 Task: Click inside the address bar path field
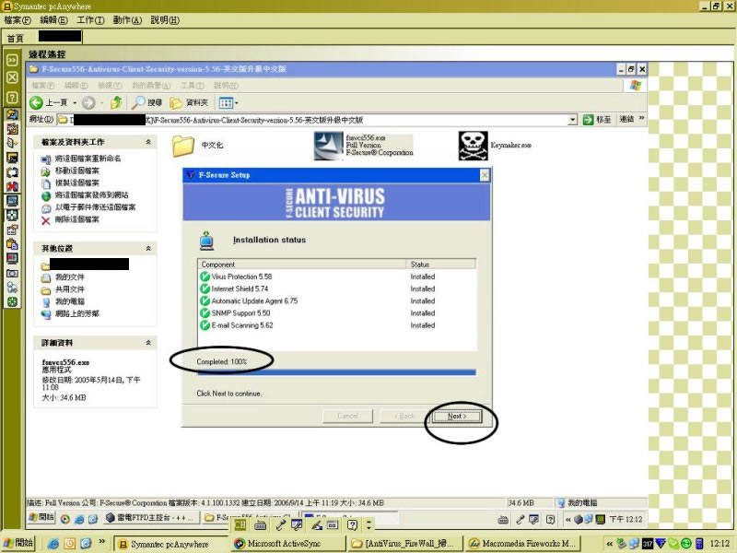click(x=312, y=120)
